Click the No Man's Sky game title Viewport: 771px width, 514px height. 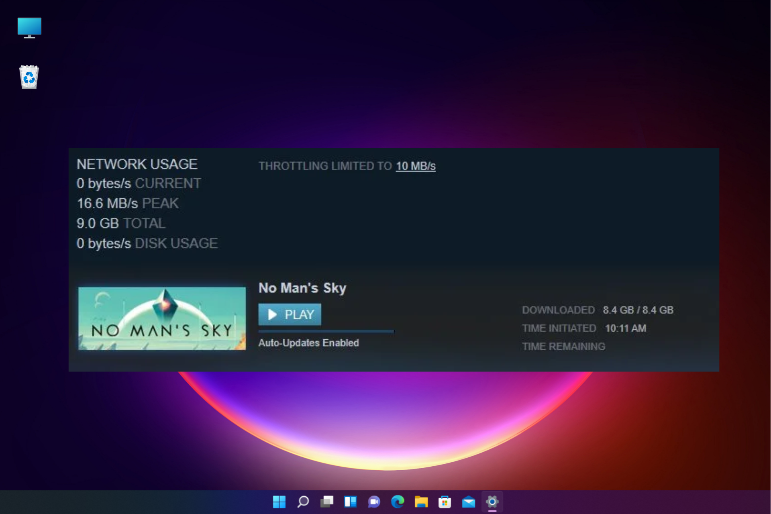[302, 288]
